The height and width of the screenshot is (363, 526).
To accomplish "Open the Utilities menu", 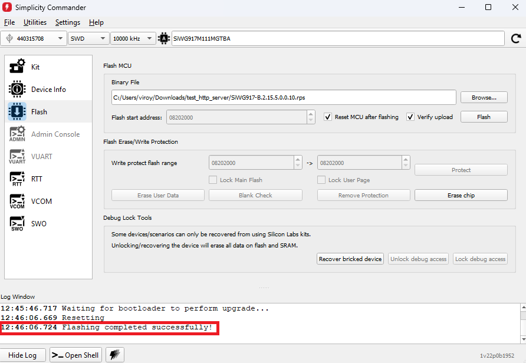I will [x=35, y=22].
